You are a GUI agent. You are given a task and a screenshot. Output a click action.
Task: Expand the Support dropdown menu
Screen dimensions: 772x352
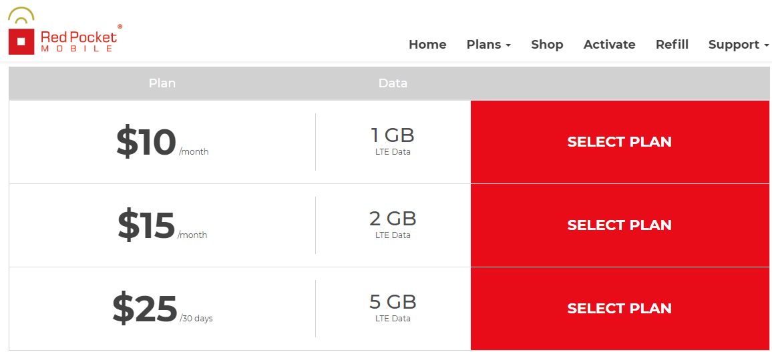[739, 45]
